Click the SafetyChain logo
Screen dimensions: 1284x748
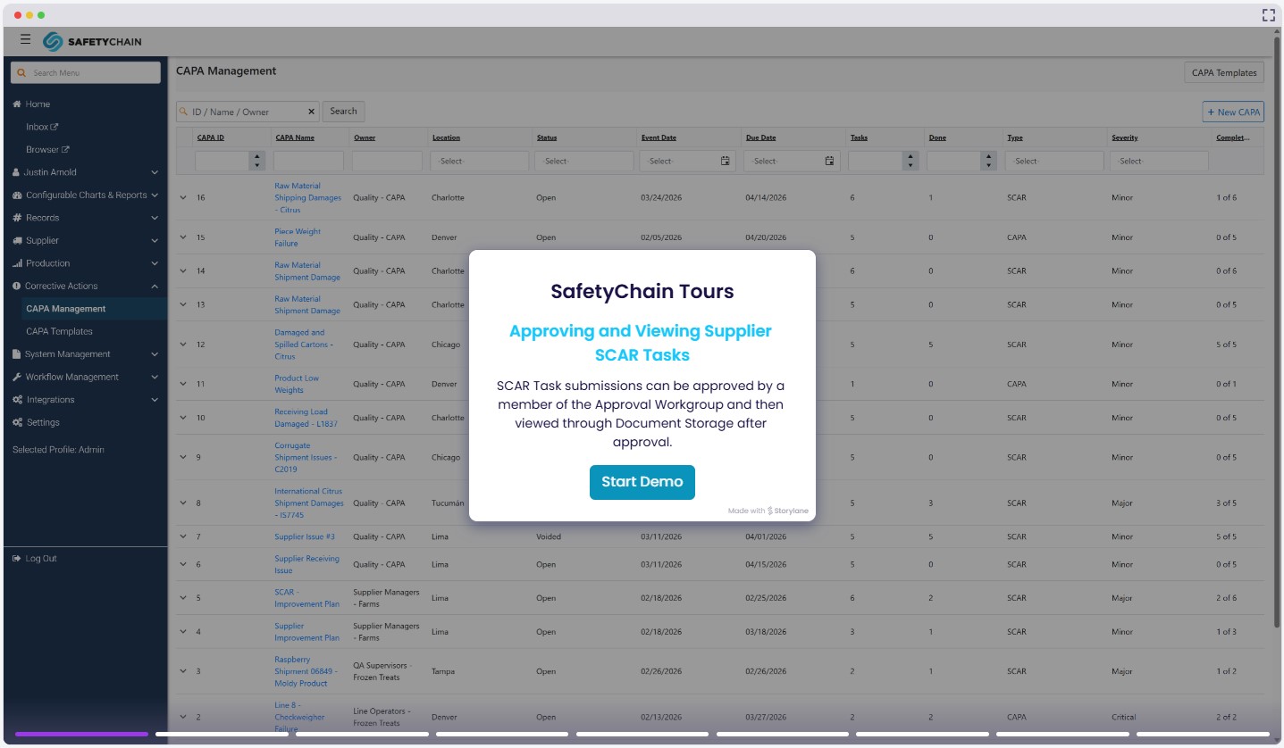92,41
